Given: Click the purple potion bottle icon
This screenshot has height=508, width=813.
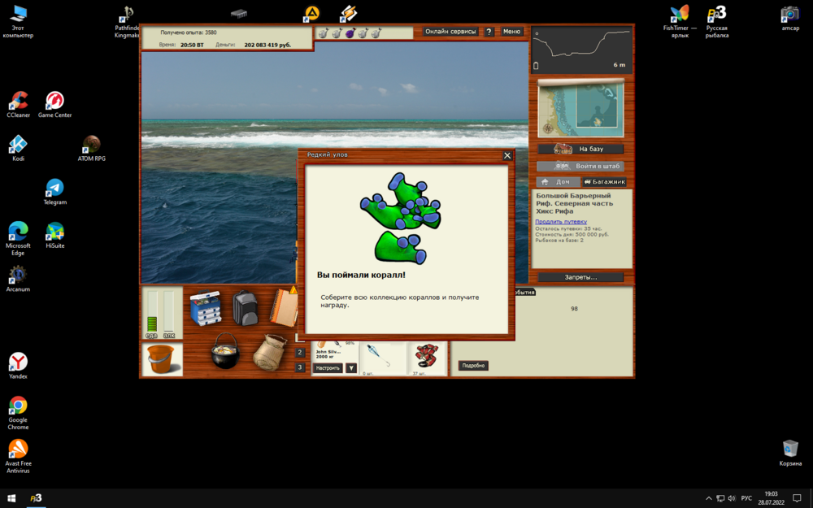Looking at the screenshot, I should (350, 33).
